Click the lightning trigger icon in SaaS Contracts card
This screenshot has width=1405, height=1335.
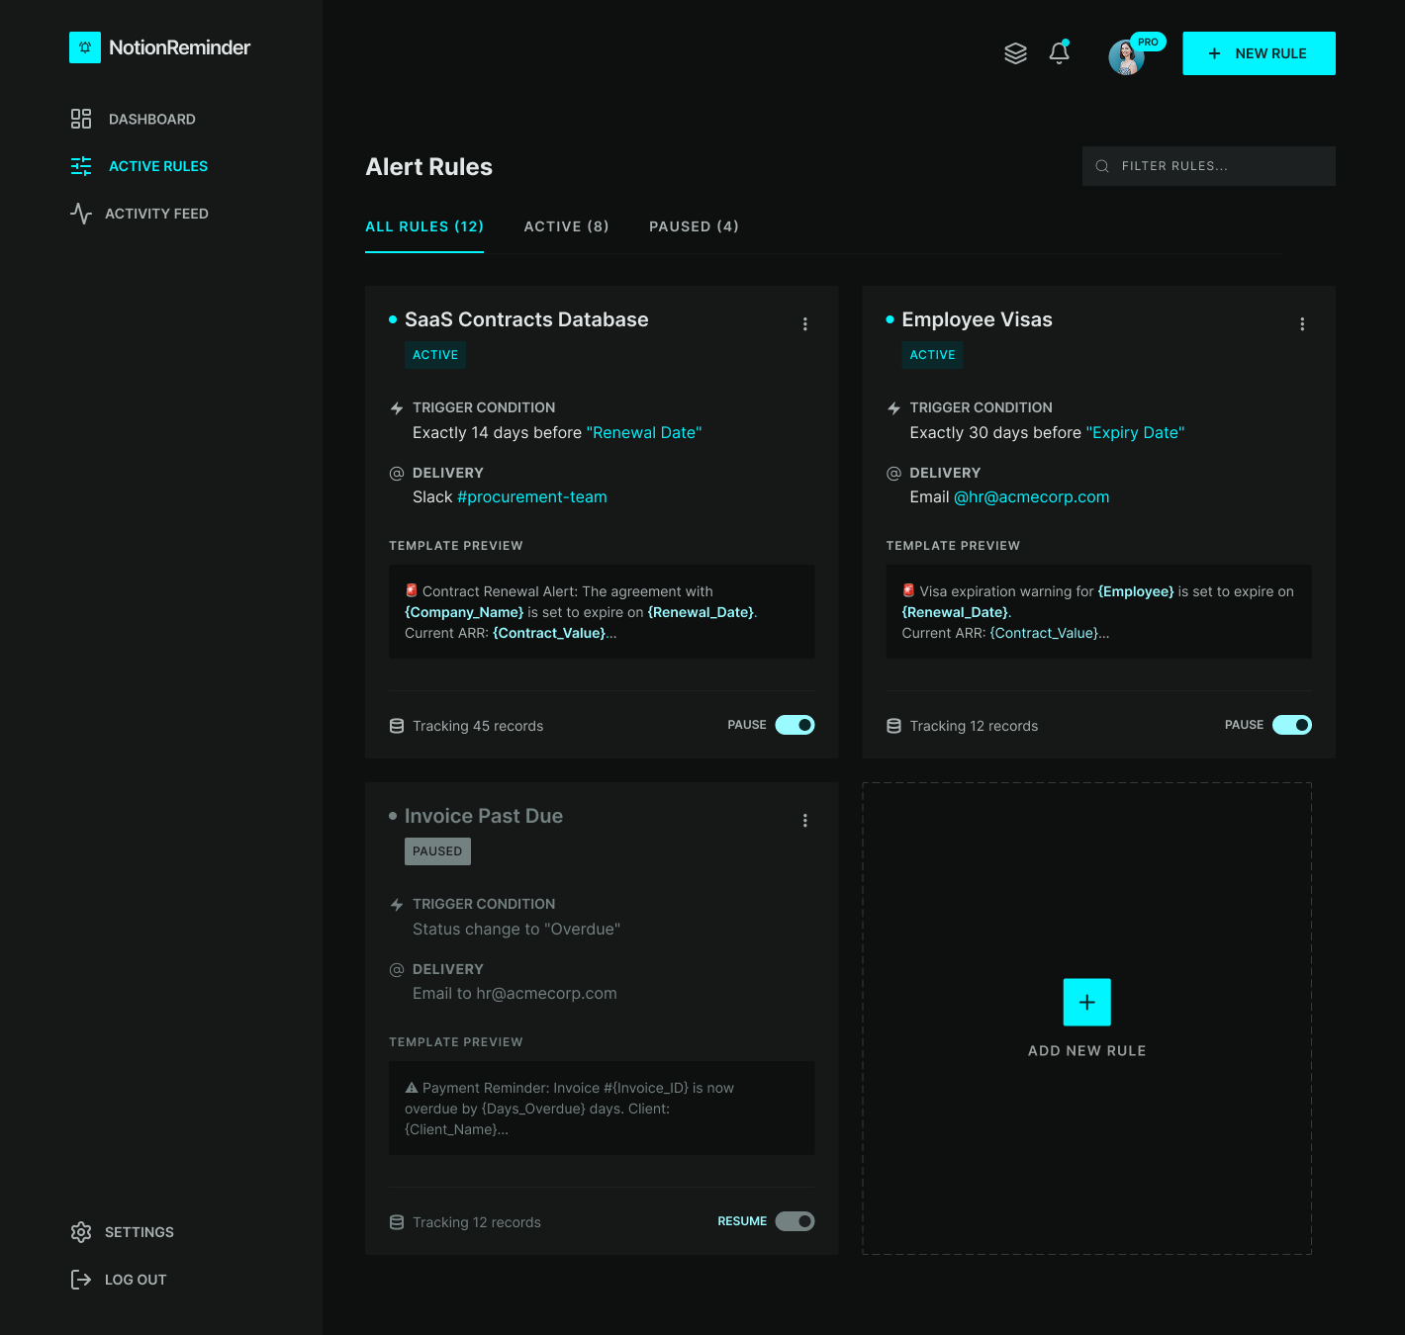click(397, 408)
